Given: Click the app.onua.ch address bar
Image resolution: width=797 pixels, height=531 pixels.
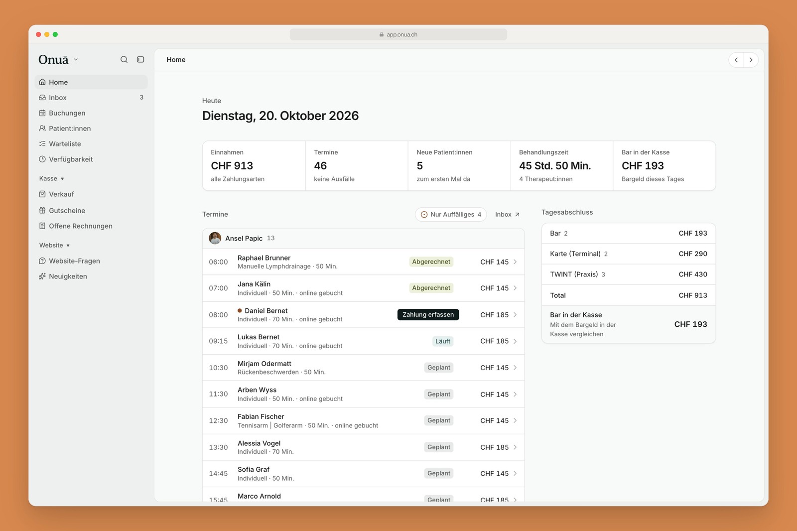Looking at the screenshot, I should point(398,34).
